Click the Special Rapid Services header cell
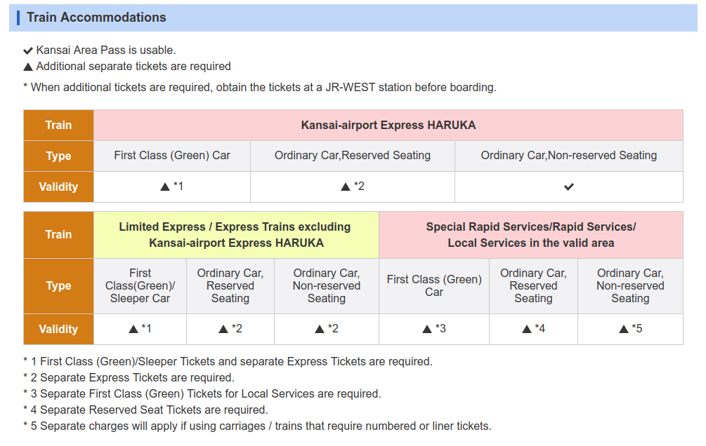The height and width of the screenshot is (446, 706). (530, 235)
